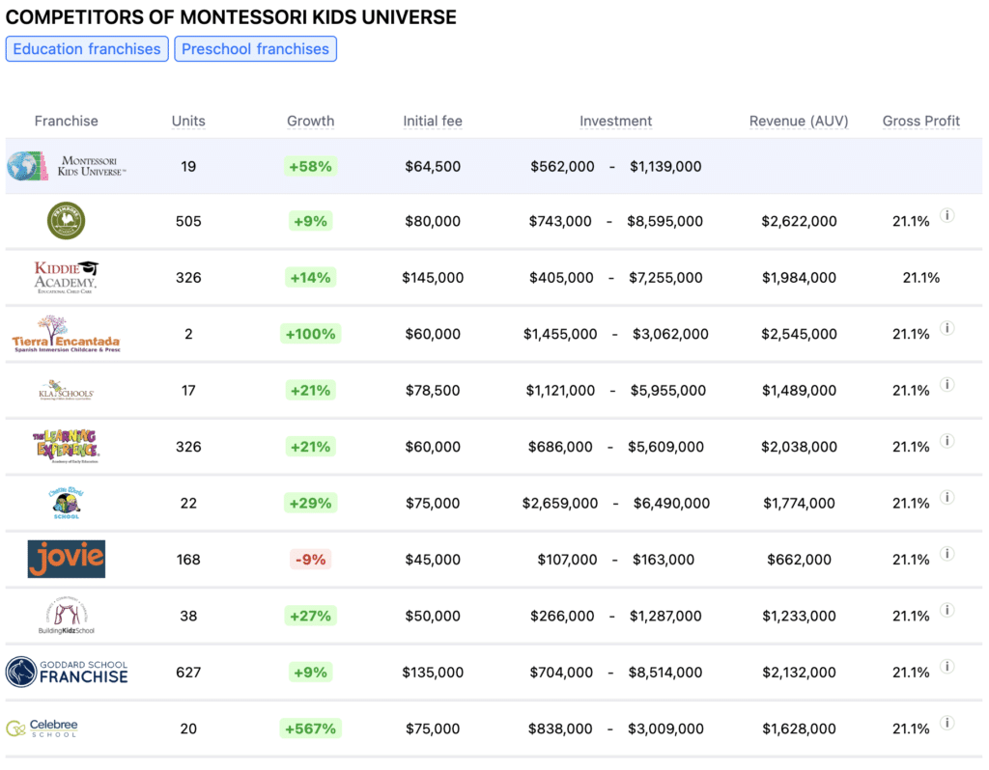The image size is (989, 770).
Task: Click info icon in Tierra Encantada row
Action: [947, 328]
